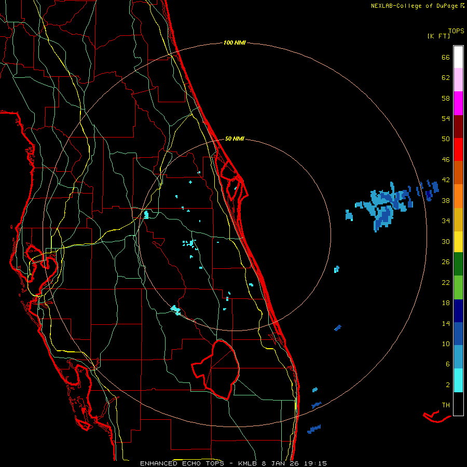Select the 30 legend value
Image resolution: width=467 pixels, height=467 pixels.
click(446, 241)
